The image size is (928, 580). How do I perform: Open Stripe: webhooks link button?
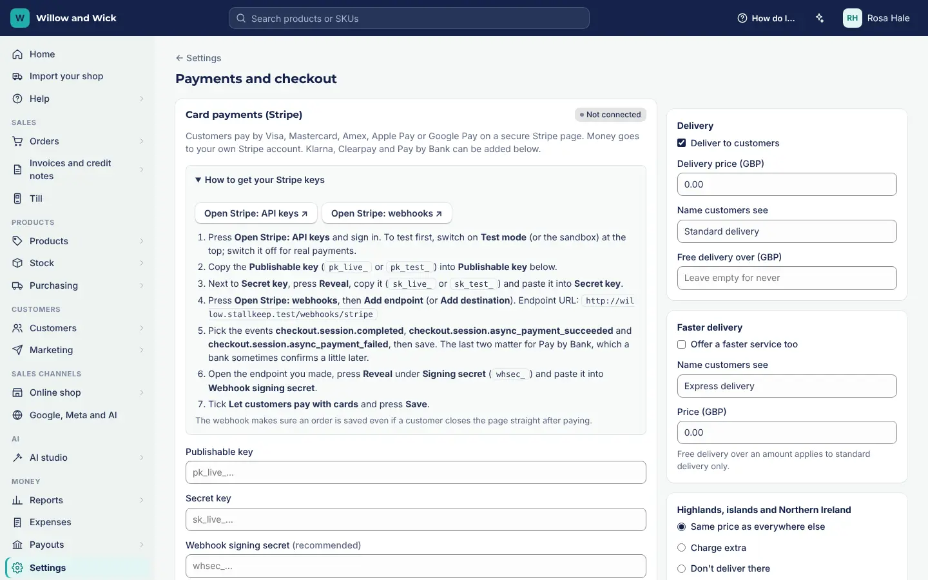point(387,213)
